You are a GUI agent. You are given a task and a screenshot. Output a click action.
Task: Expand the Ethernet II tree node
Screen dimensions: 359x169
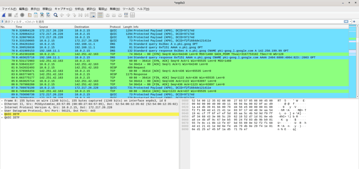[x=2, y=104]
